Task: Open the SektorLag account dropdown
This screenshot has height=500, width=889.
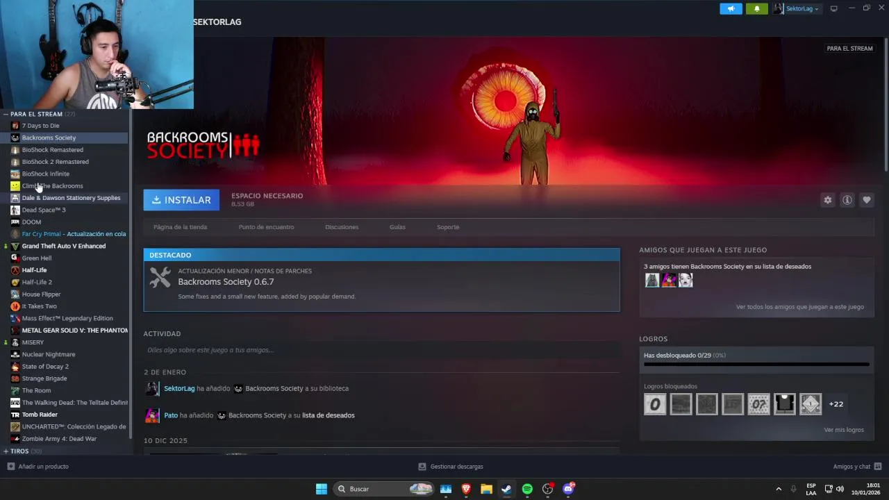Action: coord(797,8)
